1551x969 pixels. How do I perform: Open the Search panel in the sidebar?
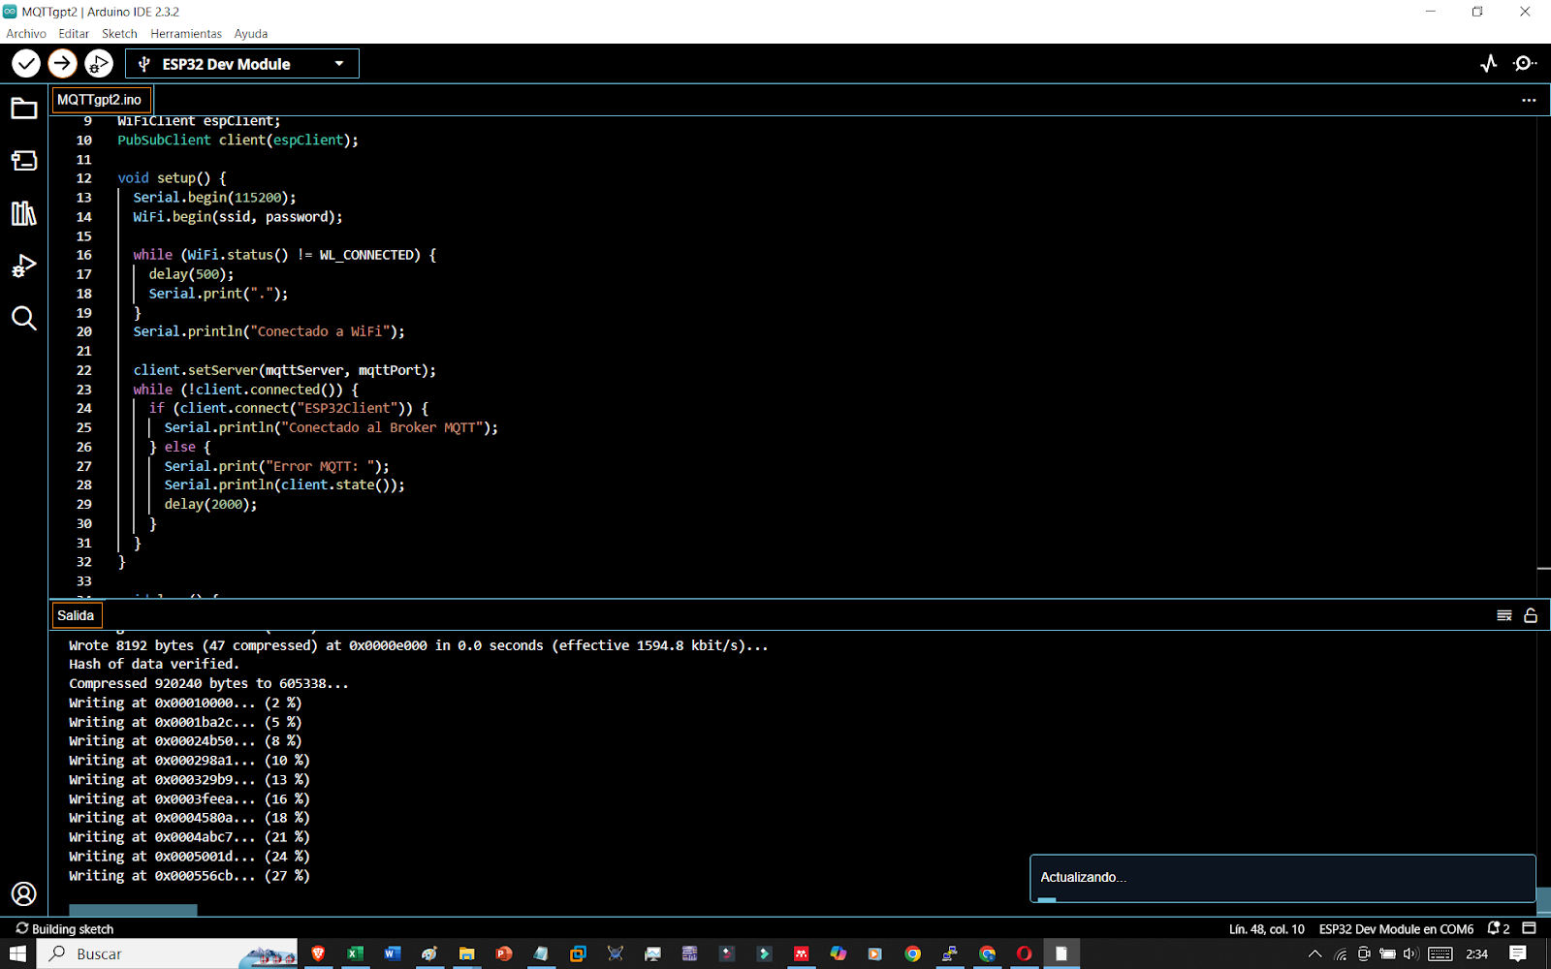click(24, 318)
